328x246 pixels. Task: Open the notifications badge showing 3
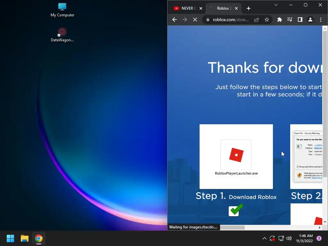point(319,238)
